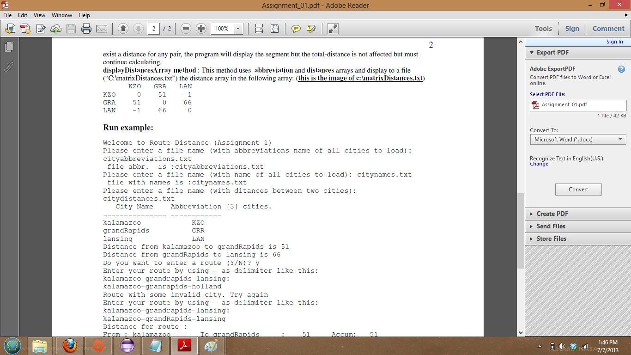Switch to Read Mode expand icon
Viewport: 631px width, 355px height.
click(333, 29)
